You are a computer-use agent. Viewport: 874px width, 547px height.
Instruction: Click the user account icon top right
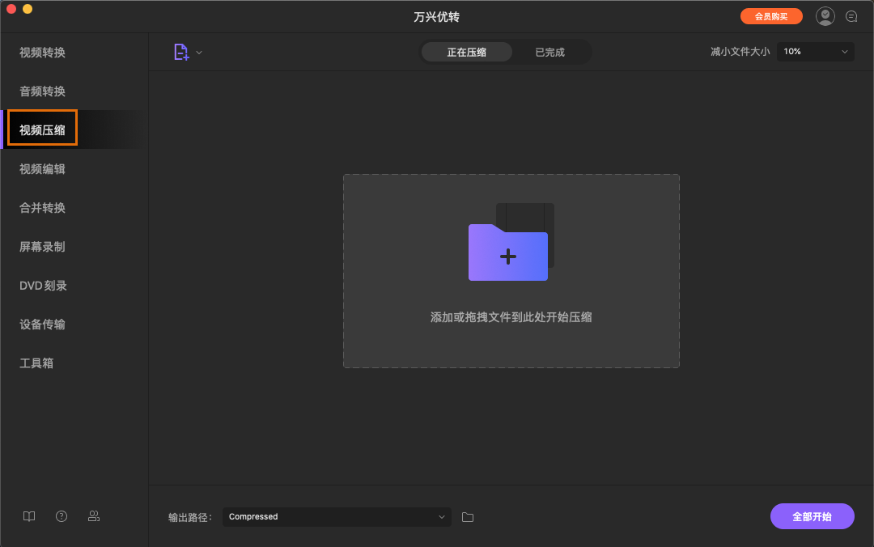825,15
